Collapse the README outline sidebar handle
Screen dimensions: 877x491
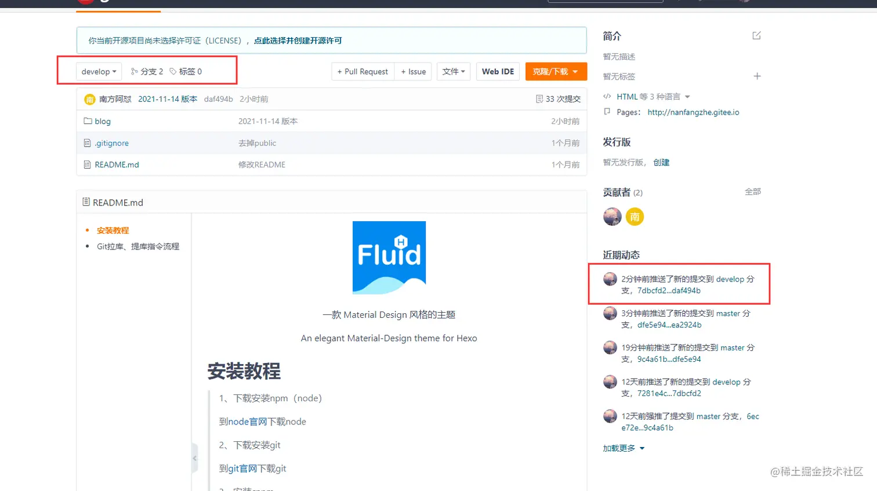195,458
